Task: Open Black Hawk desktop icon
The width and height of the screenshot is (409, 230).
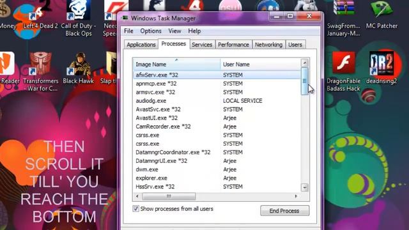Action: (x=78, y=68)
